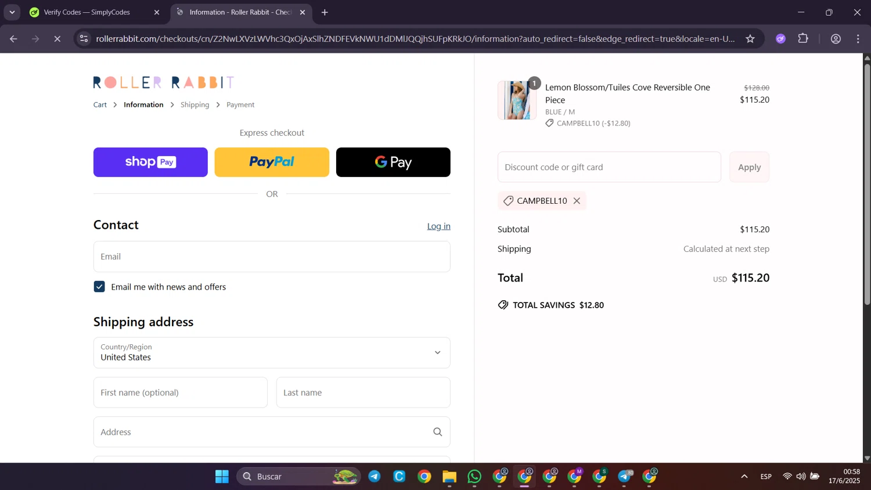Open File Explorer from the taskbar
Image resolution: width=871 pixels, height=490 pixels.
coord(449,477)
